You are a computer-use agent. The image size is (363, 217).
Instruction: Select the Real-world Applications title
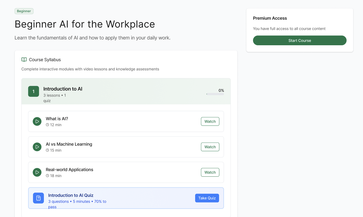70,170
